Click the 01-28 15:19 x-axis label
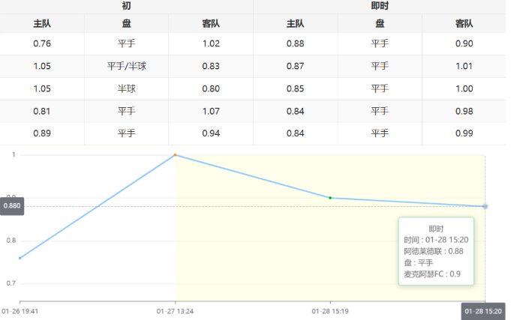 tap(330, 310)
